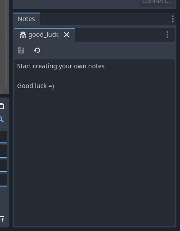Click the TXT gear icon on good_luck tab
This screenshot has height=231, width=180.
(23, 35)
